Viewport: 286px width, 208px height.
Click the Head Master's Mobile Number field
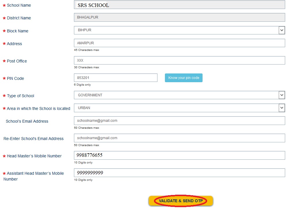(179, 155)
